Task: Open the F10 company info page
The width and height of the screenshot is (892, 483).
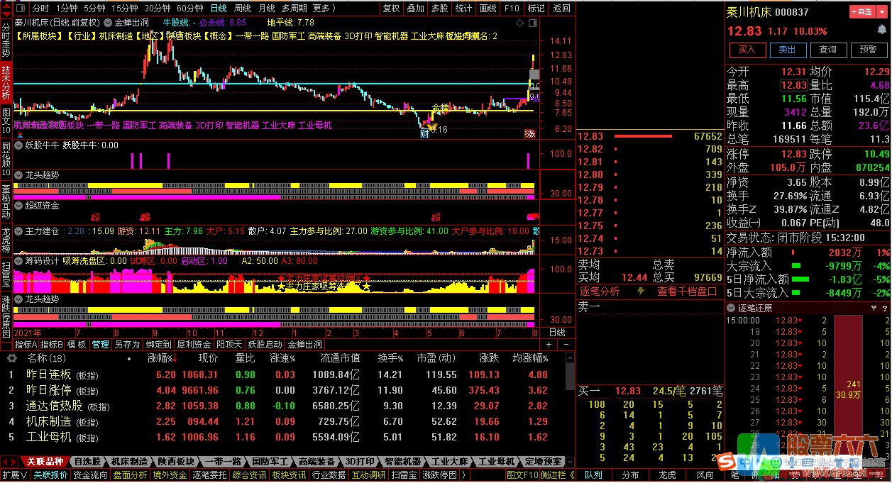Action: tap(511, 8)
